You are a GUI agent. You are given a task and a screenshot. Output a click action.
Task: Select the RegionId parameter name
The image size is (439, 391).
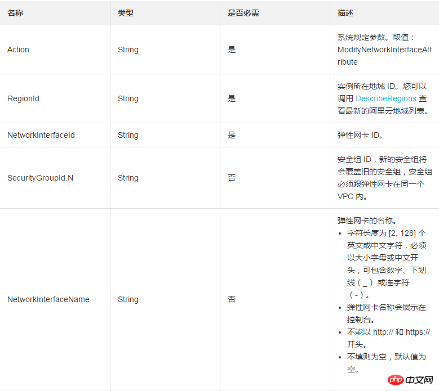click(23, 98)
